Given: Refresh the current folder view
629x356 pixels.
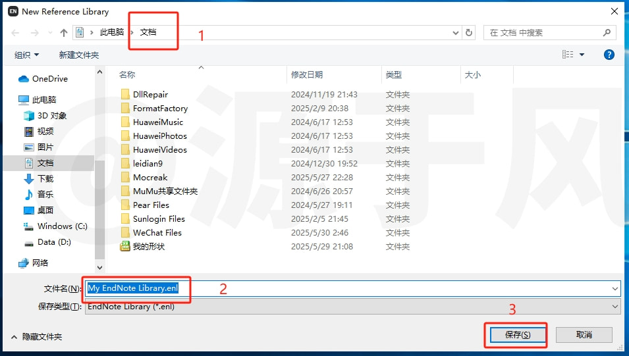Looking at the screenshot, I should click(x=468, y=33).
